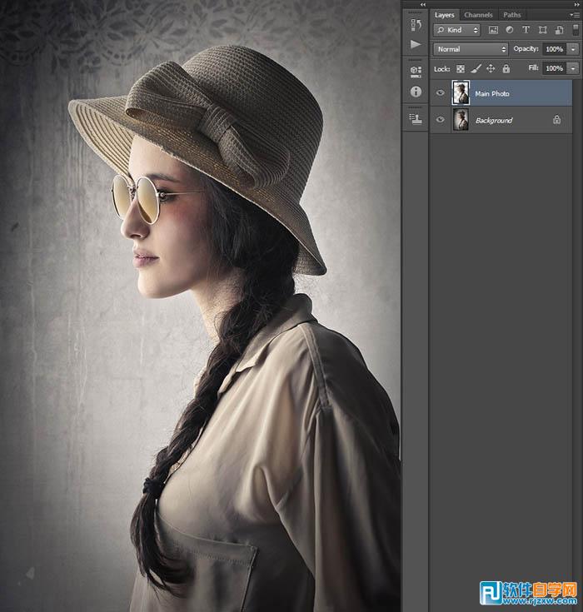Viewport: 583px width, 612px height.
Task: Open the Properties panel icon
Action: pyautogui.click(x=416, y=72)
